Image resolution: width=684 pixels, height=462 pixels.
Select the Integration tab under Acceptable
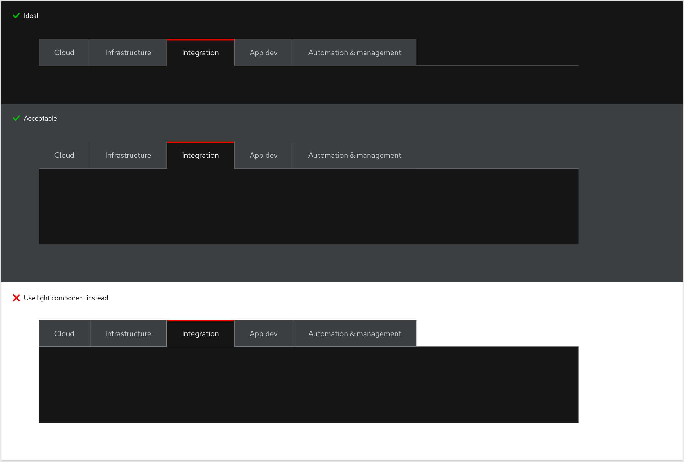[200, 155]
